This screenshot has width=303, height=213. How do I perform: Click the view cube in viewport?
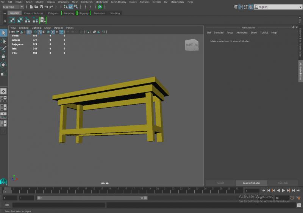click(191, 45)
